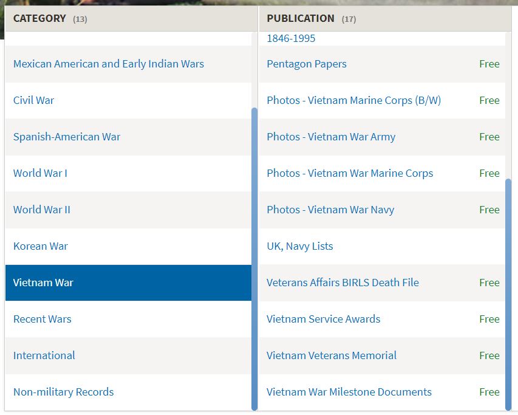
Task: Open Mexican American and Early Indian Wars category
Action: [x=109, y=64]
